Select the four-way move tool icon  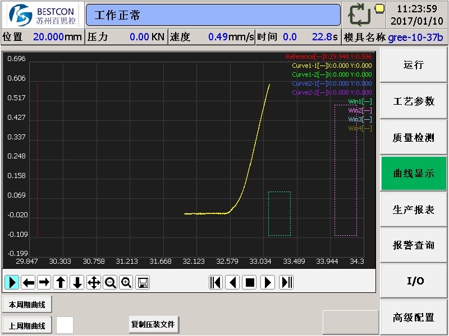tap(94, 282)
